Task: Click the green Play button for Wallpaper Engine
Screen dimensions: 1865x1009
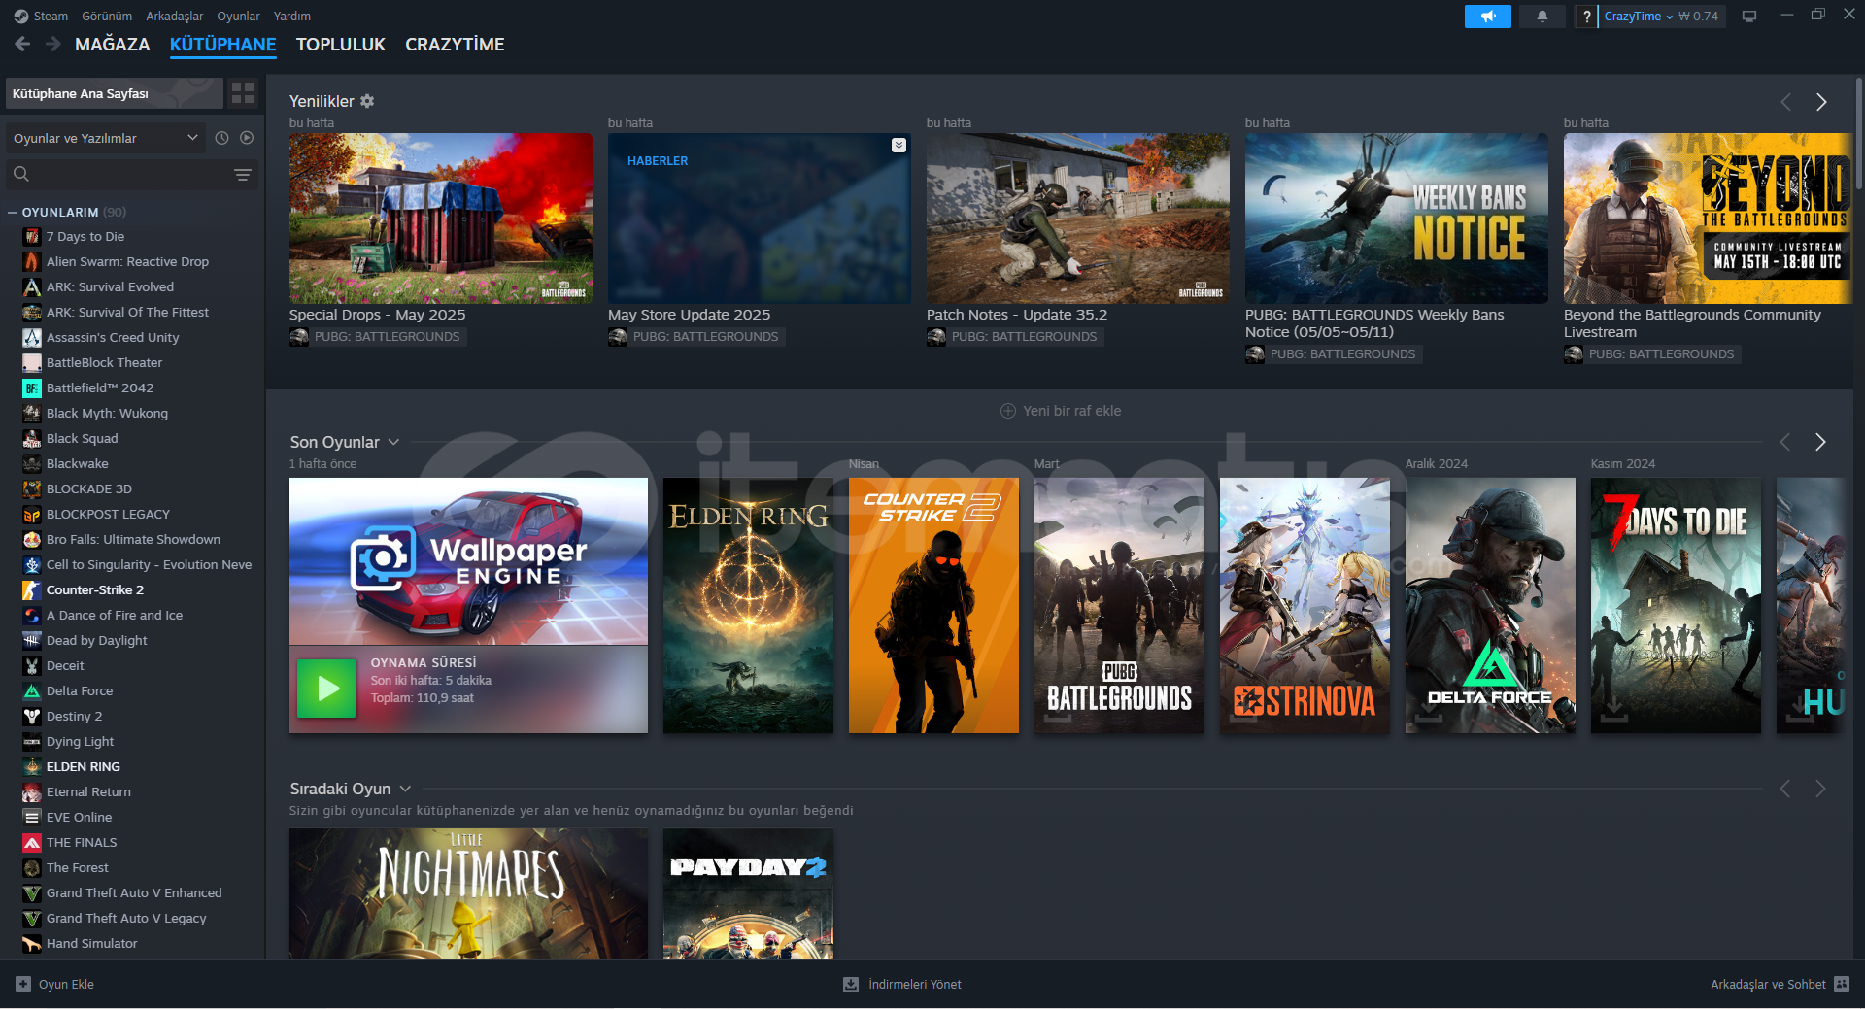Action: coord(326,689)
